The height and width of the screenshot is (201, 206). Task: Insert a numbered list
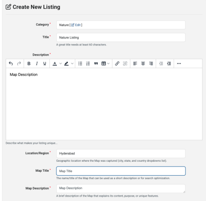[88, 63]
